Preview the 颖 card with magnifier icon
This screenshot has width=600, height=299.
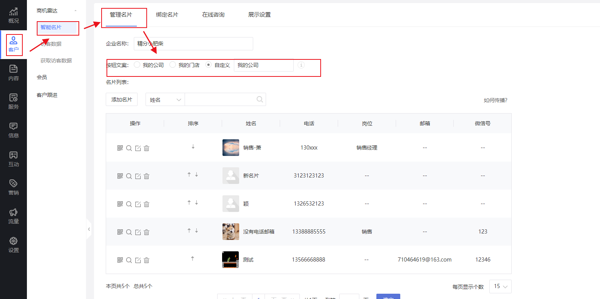[129, 204]
